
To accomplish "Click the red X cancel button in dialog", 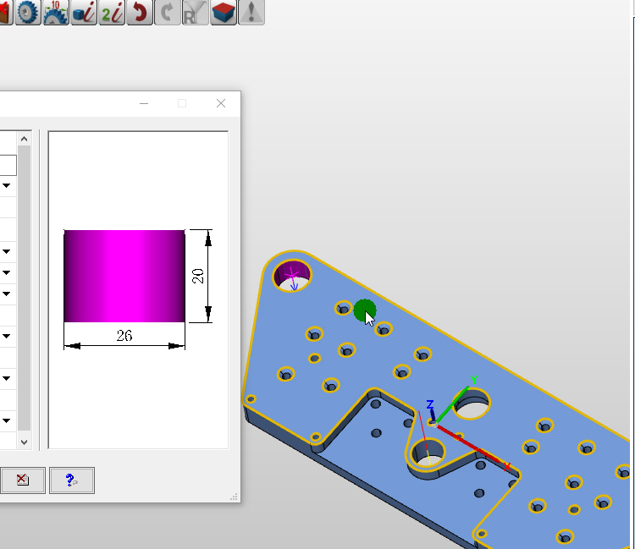I will (22, 480).
